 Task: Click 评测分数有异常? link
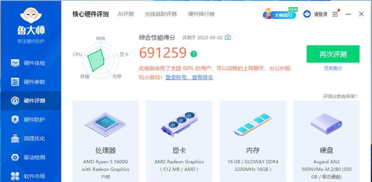point(340,96)
